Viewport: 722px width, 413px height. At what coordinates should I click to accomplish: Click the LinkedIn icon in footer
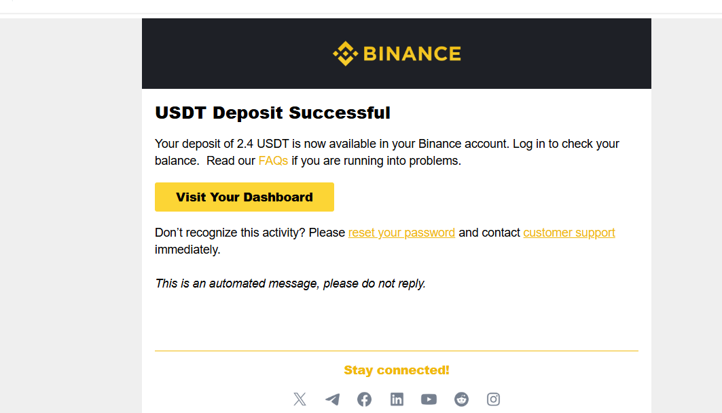click(x=397, y=399)
